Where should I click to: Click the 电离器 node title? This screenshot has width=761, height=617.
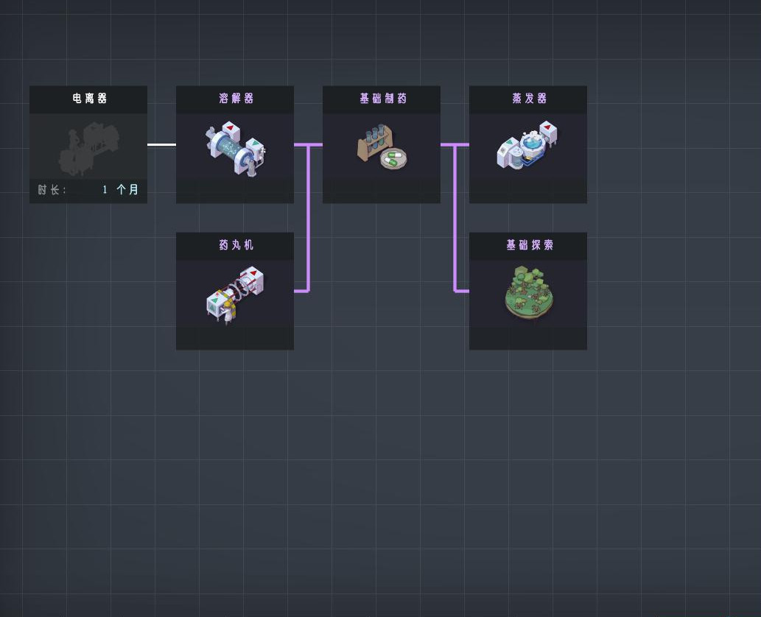pyautogui.click(x=88, y=99)
